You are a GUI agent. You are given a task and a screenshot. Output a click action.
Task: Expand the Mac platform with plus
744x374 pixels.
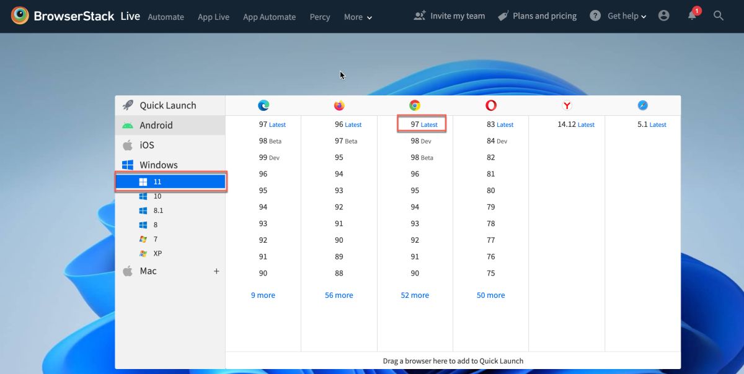coord(216,271)
